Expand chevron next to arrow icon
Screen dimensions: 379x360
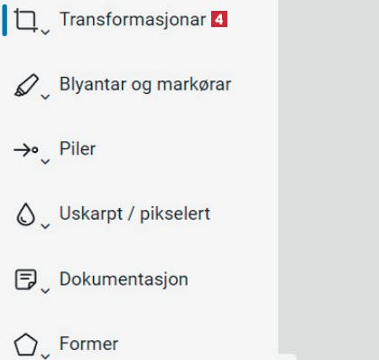pos(45,162)
